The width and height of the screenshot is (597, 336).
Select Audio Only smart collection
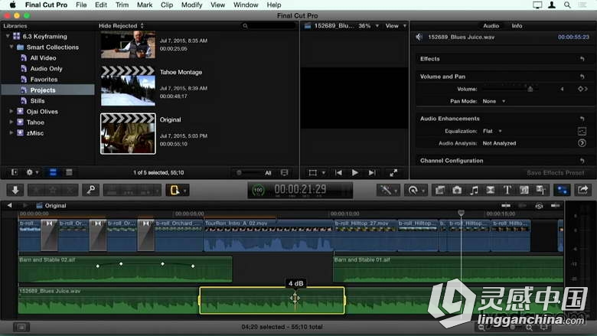(x=46, y=68)
